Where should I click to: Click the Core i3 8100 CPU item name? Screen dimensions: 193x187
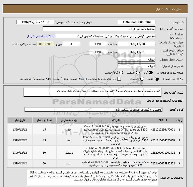[116, 130]
